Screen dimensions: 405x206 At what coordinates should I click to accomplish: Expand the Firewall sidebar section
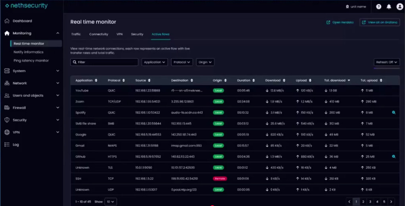[58, 108]
